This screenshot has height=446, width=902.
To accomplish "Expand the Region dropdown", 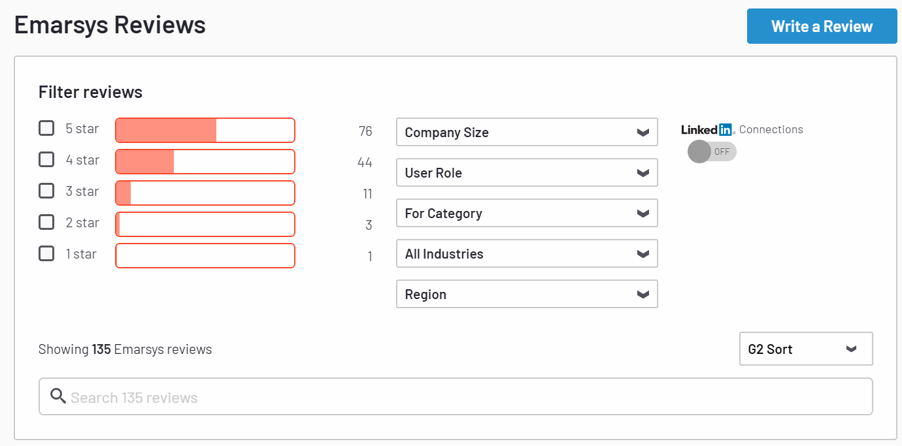I will [x=527, y=294].
